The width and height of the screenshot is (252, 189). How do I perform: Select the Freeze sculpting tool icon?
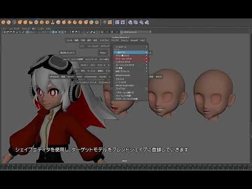[97, 23]
